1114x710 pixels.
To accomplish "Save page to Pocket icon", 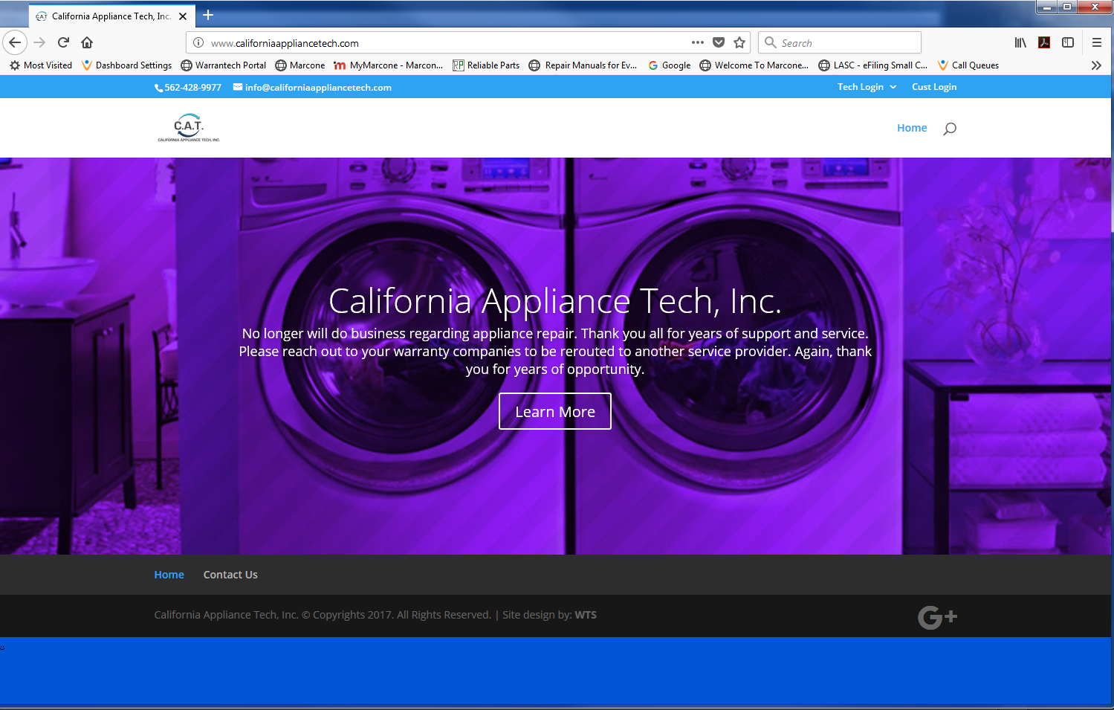I will [x=719, y=42].
